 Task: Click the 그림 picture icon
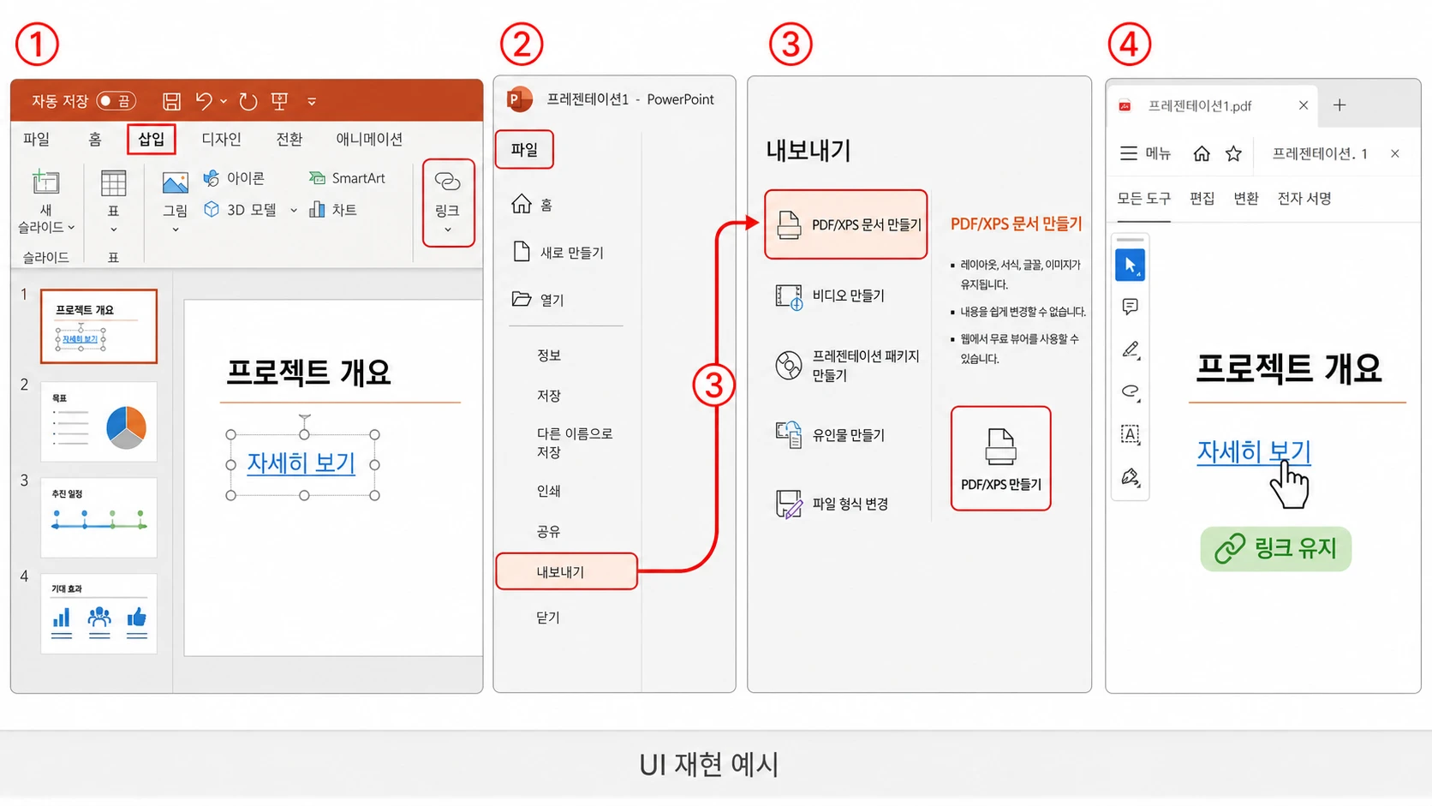pos(175,182)
